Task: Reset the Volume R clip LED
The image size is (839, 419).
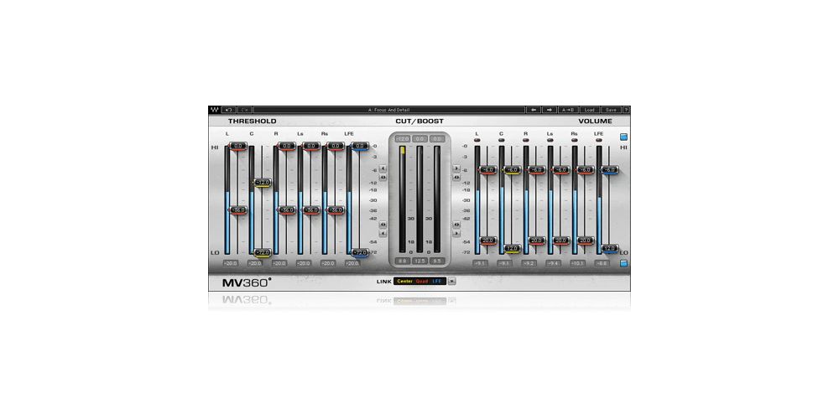Action: [526, 141]
